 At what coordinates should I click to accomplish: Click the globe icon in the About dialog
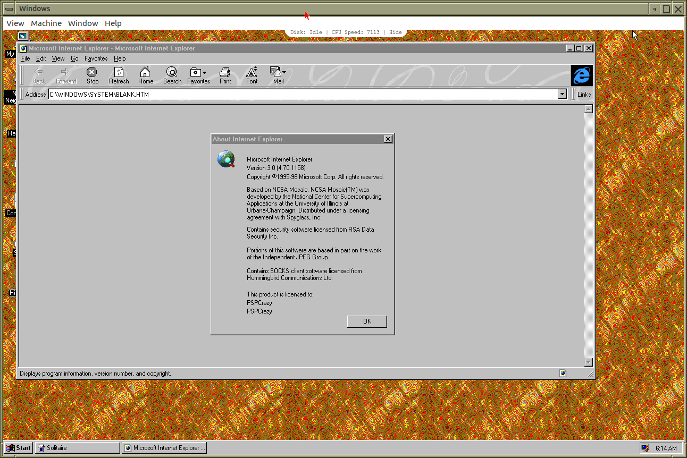(226, 159)
